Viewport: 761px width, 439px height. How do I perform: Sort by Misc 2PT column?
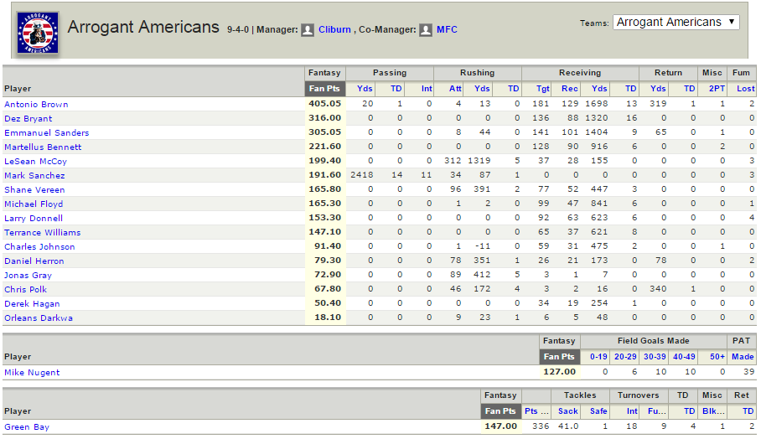point(717,89)
